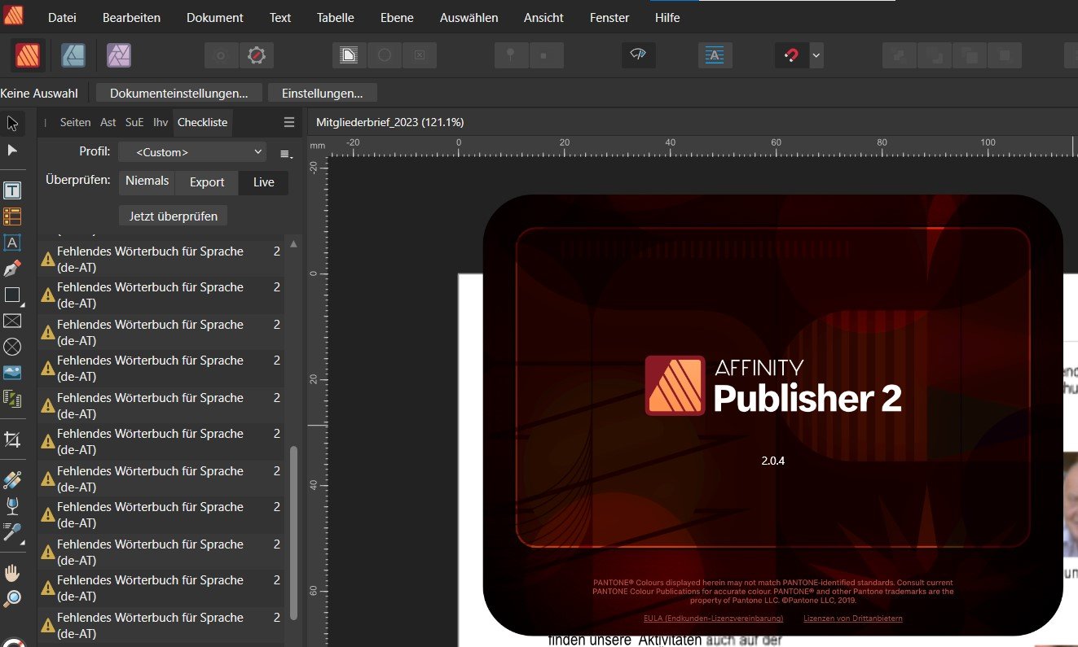
Task: Select the Vector Crop tool
Action: [12, 439]
